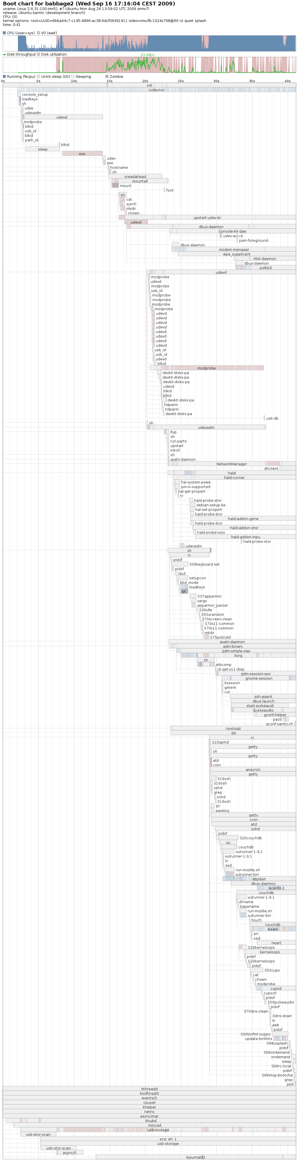This screenshot has height=1162, width=299.
Task: Click the blue CPU (user+sys) legend swatch
Action: coord(5,33)
